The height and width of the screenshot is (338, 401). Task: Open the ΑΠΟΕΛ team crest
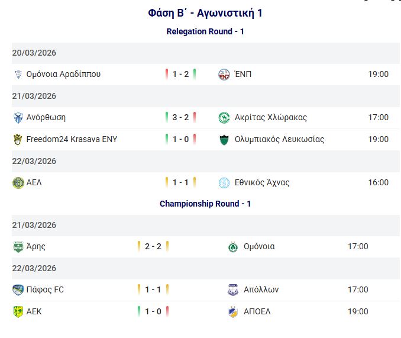233,312
